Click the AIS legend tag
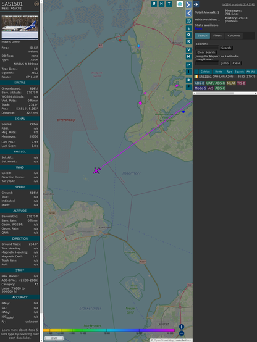 pyautogui.click(x=211, y=88)
